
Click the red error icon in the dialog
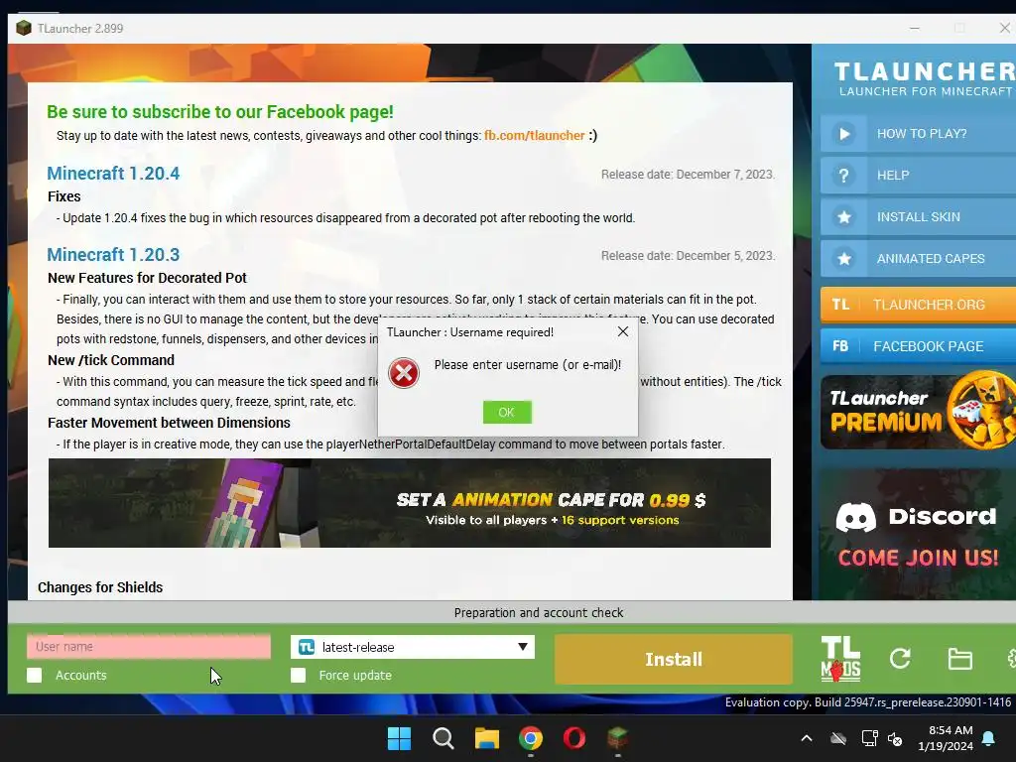[404, 373]
